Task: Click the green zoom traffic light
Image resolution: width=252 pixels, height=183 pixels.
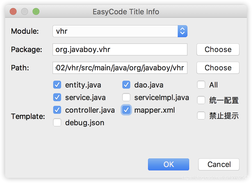Action: point(36,11)
